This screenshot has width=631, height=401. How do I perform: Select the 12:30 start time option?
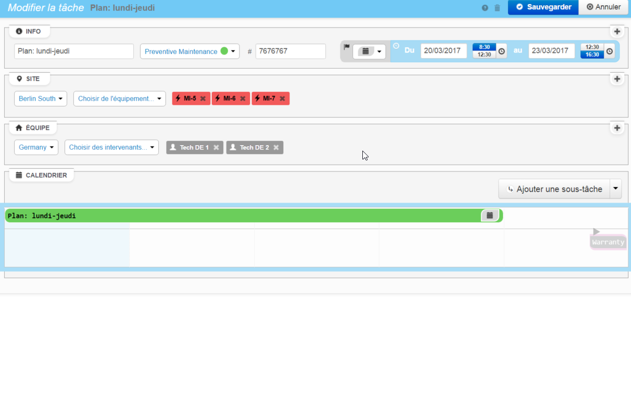[484, 55]
